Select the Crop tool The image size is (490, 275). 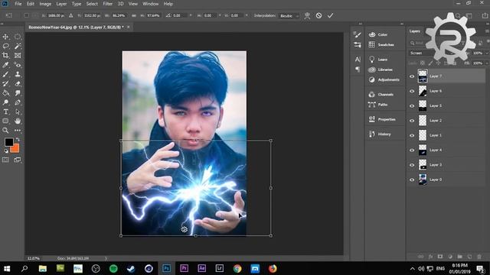tap(5, 56)
